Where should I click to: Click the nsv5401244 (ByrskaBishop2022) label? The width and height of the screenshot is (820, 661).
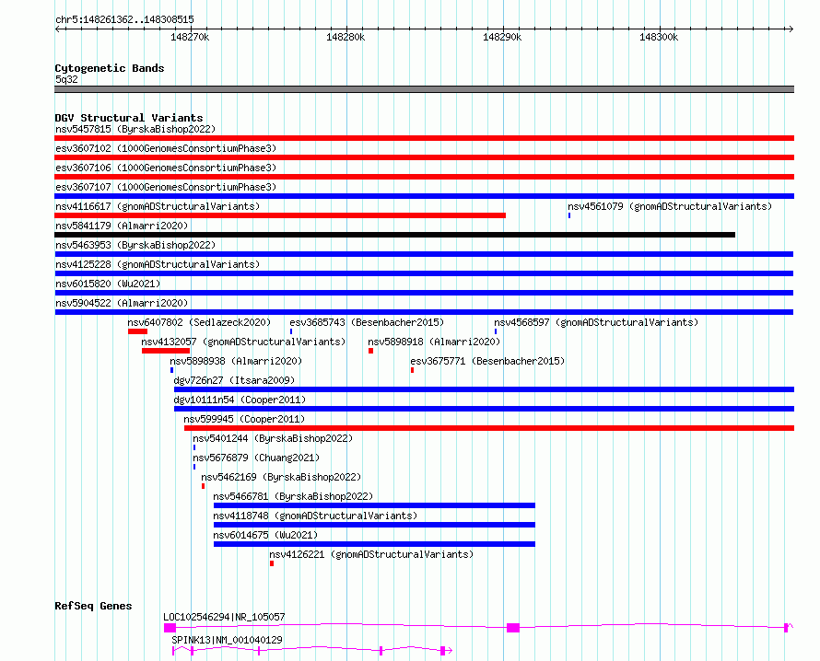coord(273,438)
